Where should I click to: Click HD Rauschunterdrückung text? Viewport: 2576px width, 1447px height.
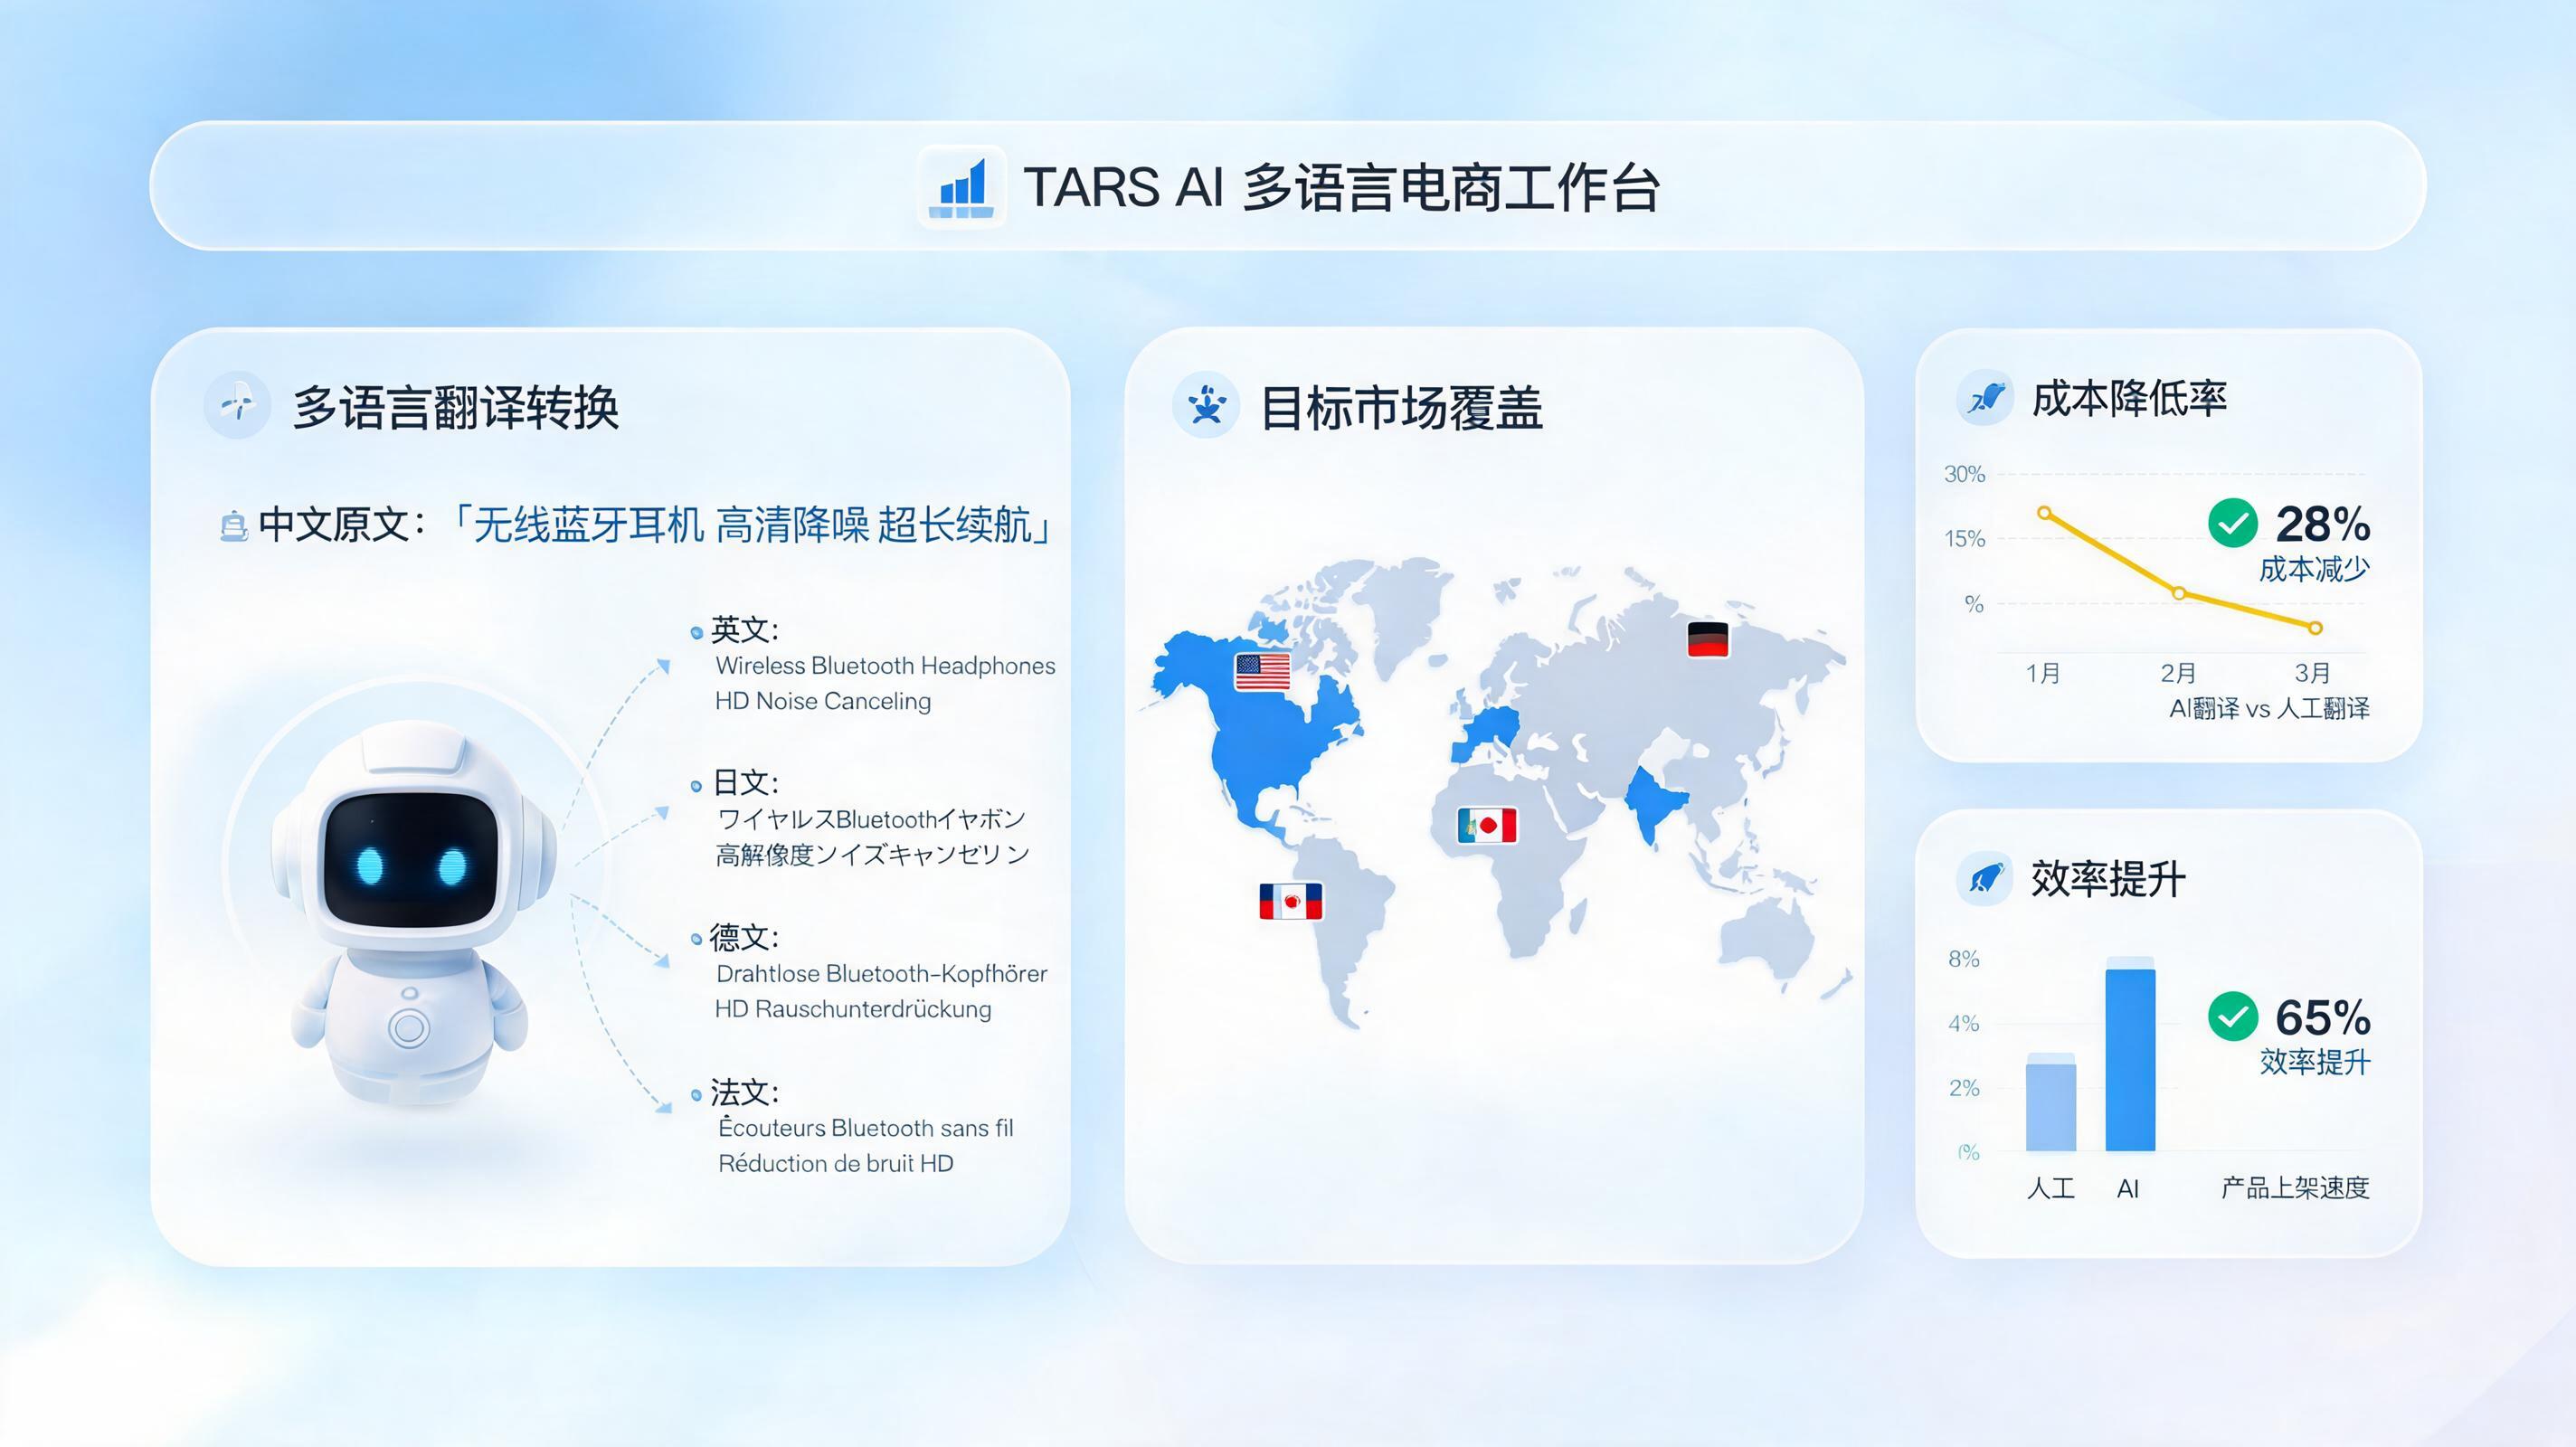click(x=853, y=1009)
